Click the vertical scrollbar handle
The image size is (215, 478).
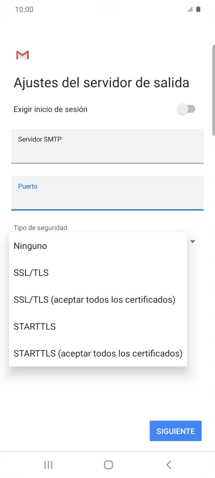point(213,90)
